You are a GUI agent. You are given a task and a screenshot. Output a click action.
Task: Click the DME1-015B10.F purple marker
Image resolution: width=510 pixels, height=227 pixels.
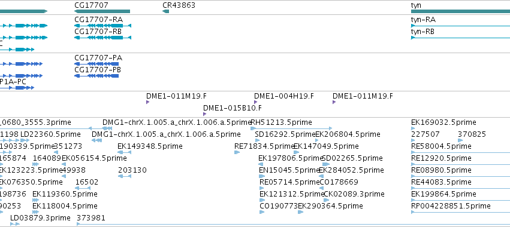pyautogui.click(x=204, y=114)
